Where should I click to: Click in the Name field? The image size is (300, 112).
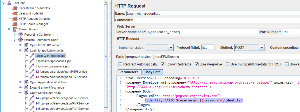pyautogui.click(x=213, y=14)
